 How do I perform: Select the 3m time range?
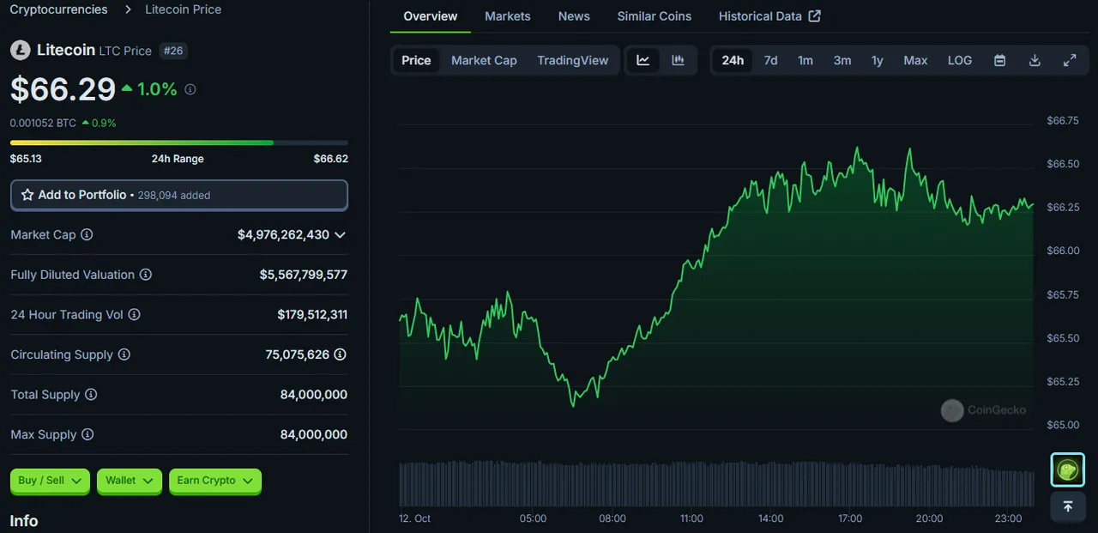[x=842, y=60]
